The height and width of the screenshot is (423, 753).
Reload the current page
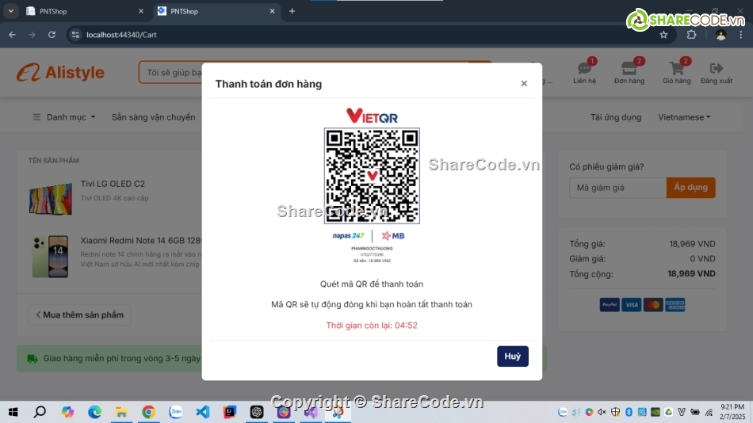point(52,35)
